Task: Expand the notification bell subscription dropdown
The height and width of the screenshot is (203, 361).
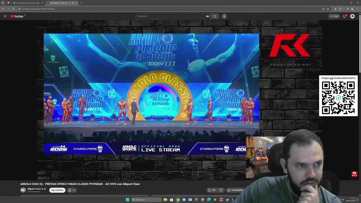Action: 72,190
